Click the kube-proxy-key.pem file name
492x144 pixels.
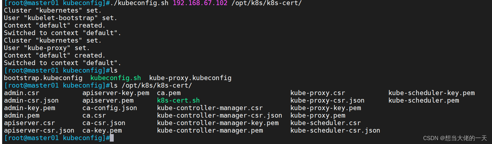(x=325, y=108)
